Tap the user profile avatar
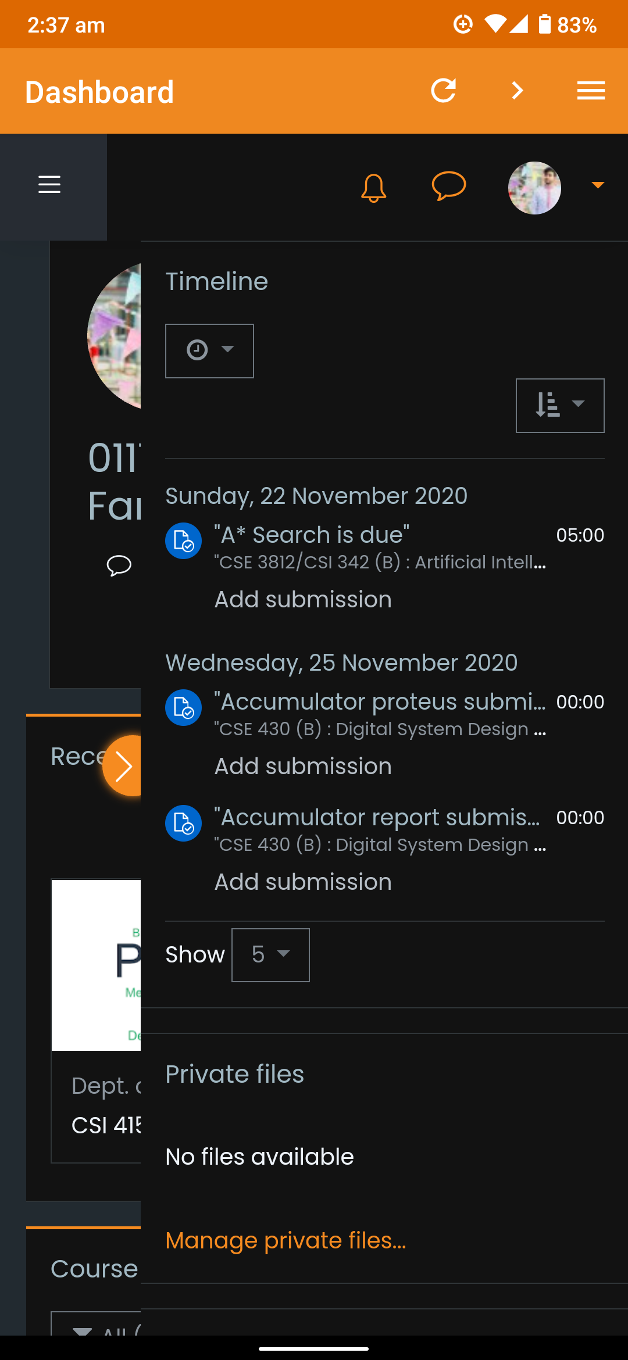The height and width of the screenshot is (1360, 628). point(534,188)
